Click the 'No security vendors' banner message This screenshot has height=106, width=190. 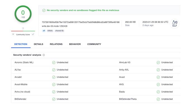pyautogui.click(x=83, y=10)
